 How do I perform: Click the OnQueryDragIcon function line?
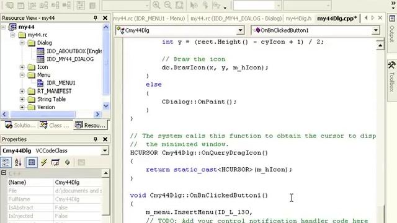pyautogui.click(x=198, y=153)
